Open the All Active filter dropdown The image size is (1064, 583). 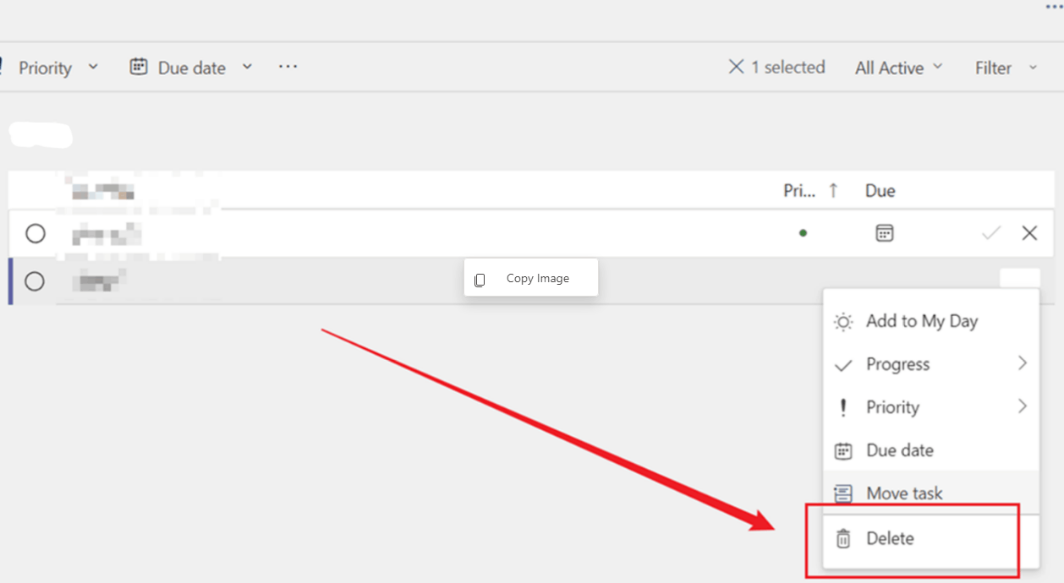coord(898,67)
